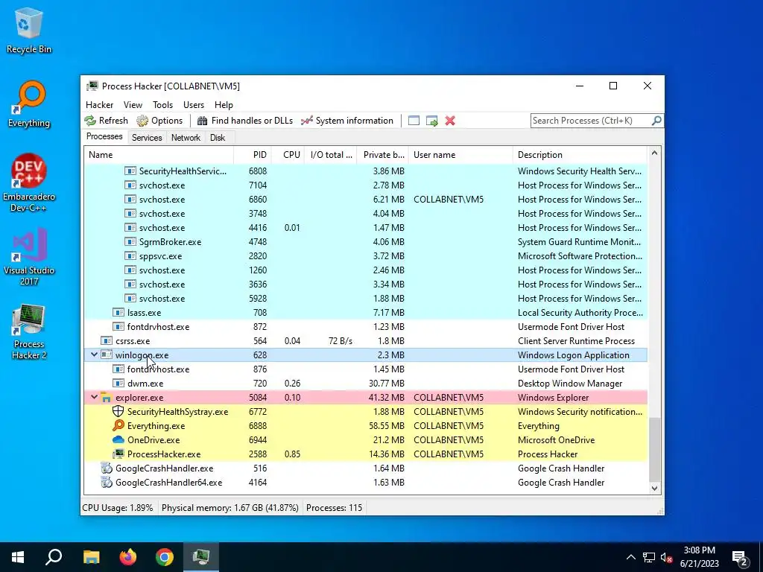Click the scrollbar down arrow
This screenshot has width=763, height=572.
(654, 489)
